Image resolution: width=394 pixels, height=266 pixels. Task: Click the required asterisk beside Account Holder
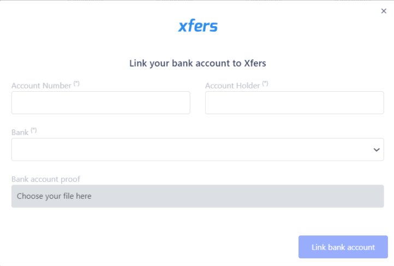tap(265, 84)
